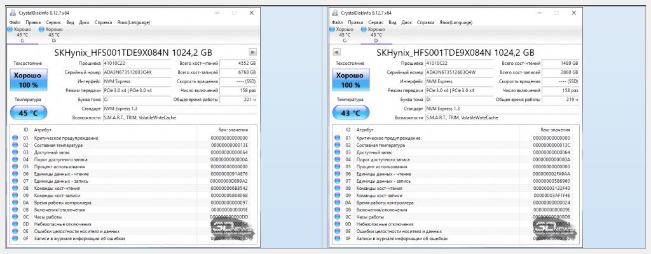This screenshot has width=651, height=254.
Task: Click status orb of attribute 0D in left window
Action: point(15,224)
